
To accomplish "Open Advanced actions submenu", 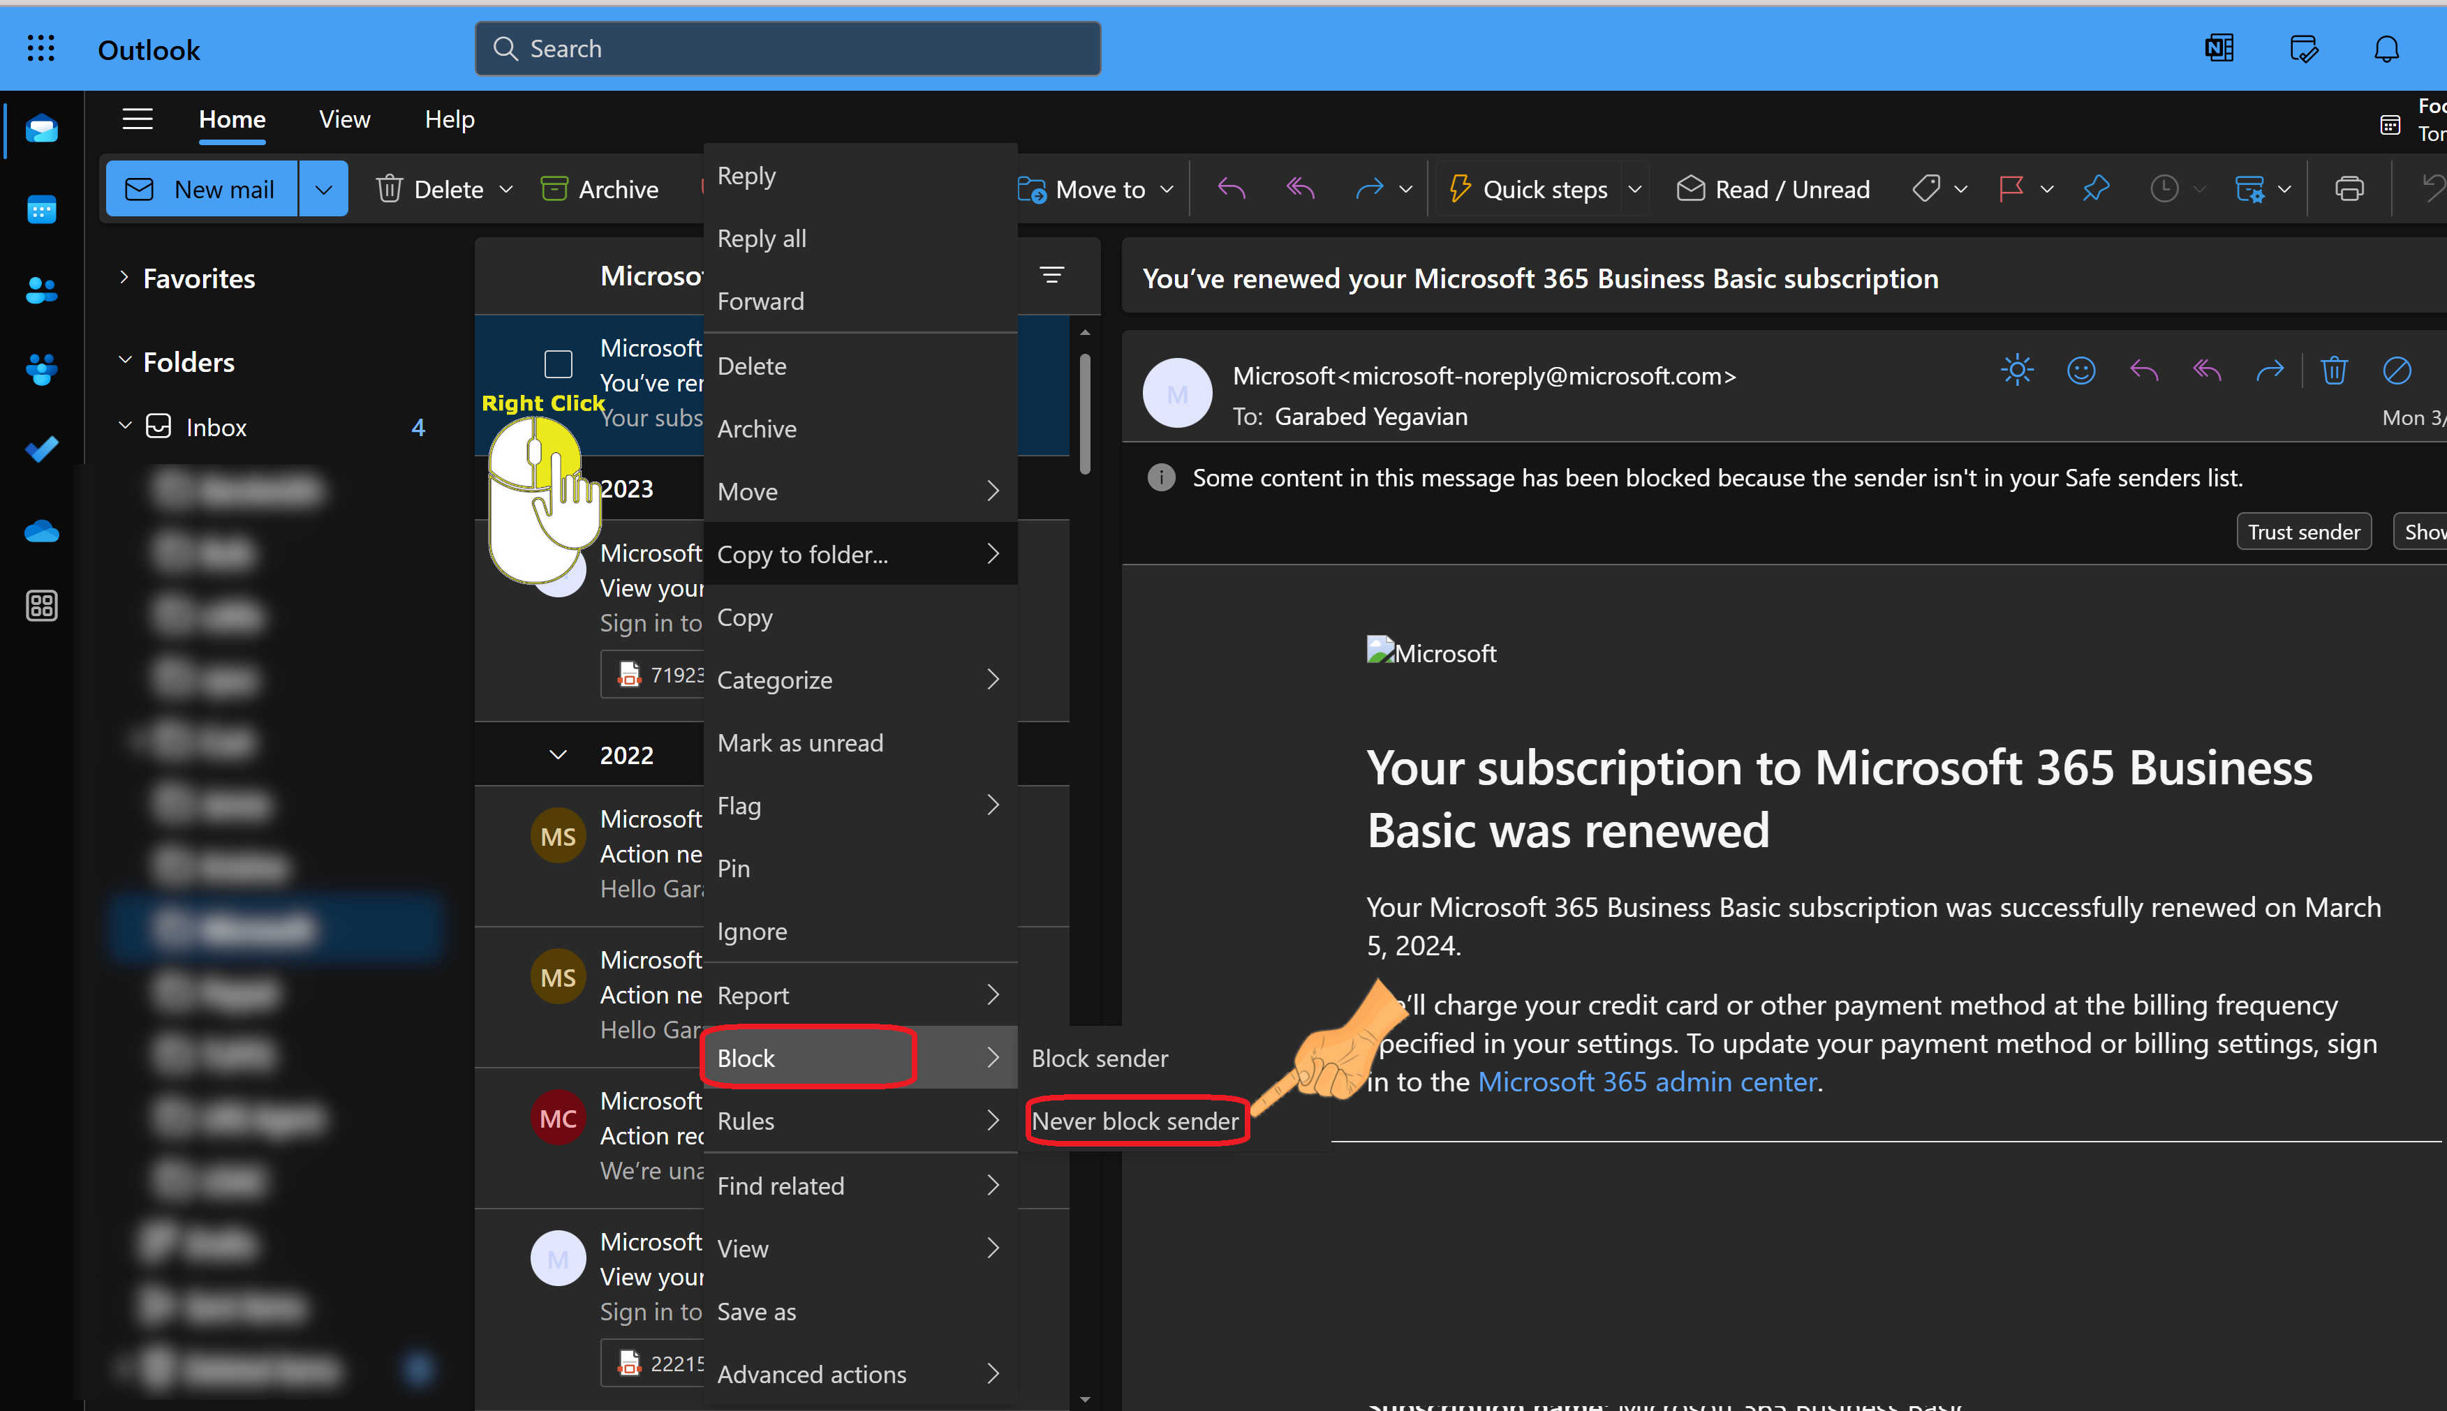I will [x=860, y=1374].
